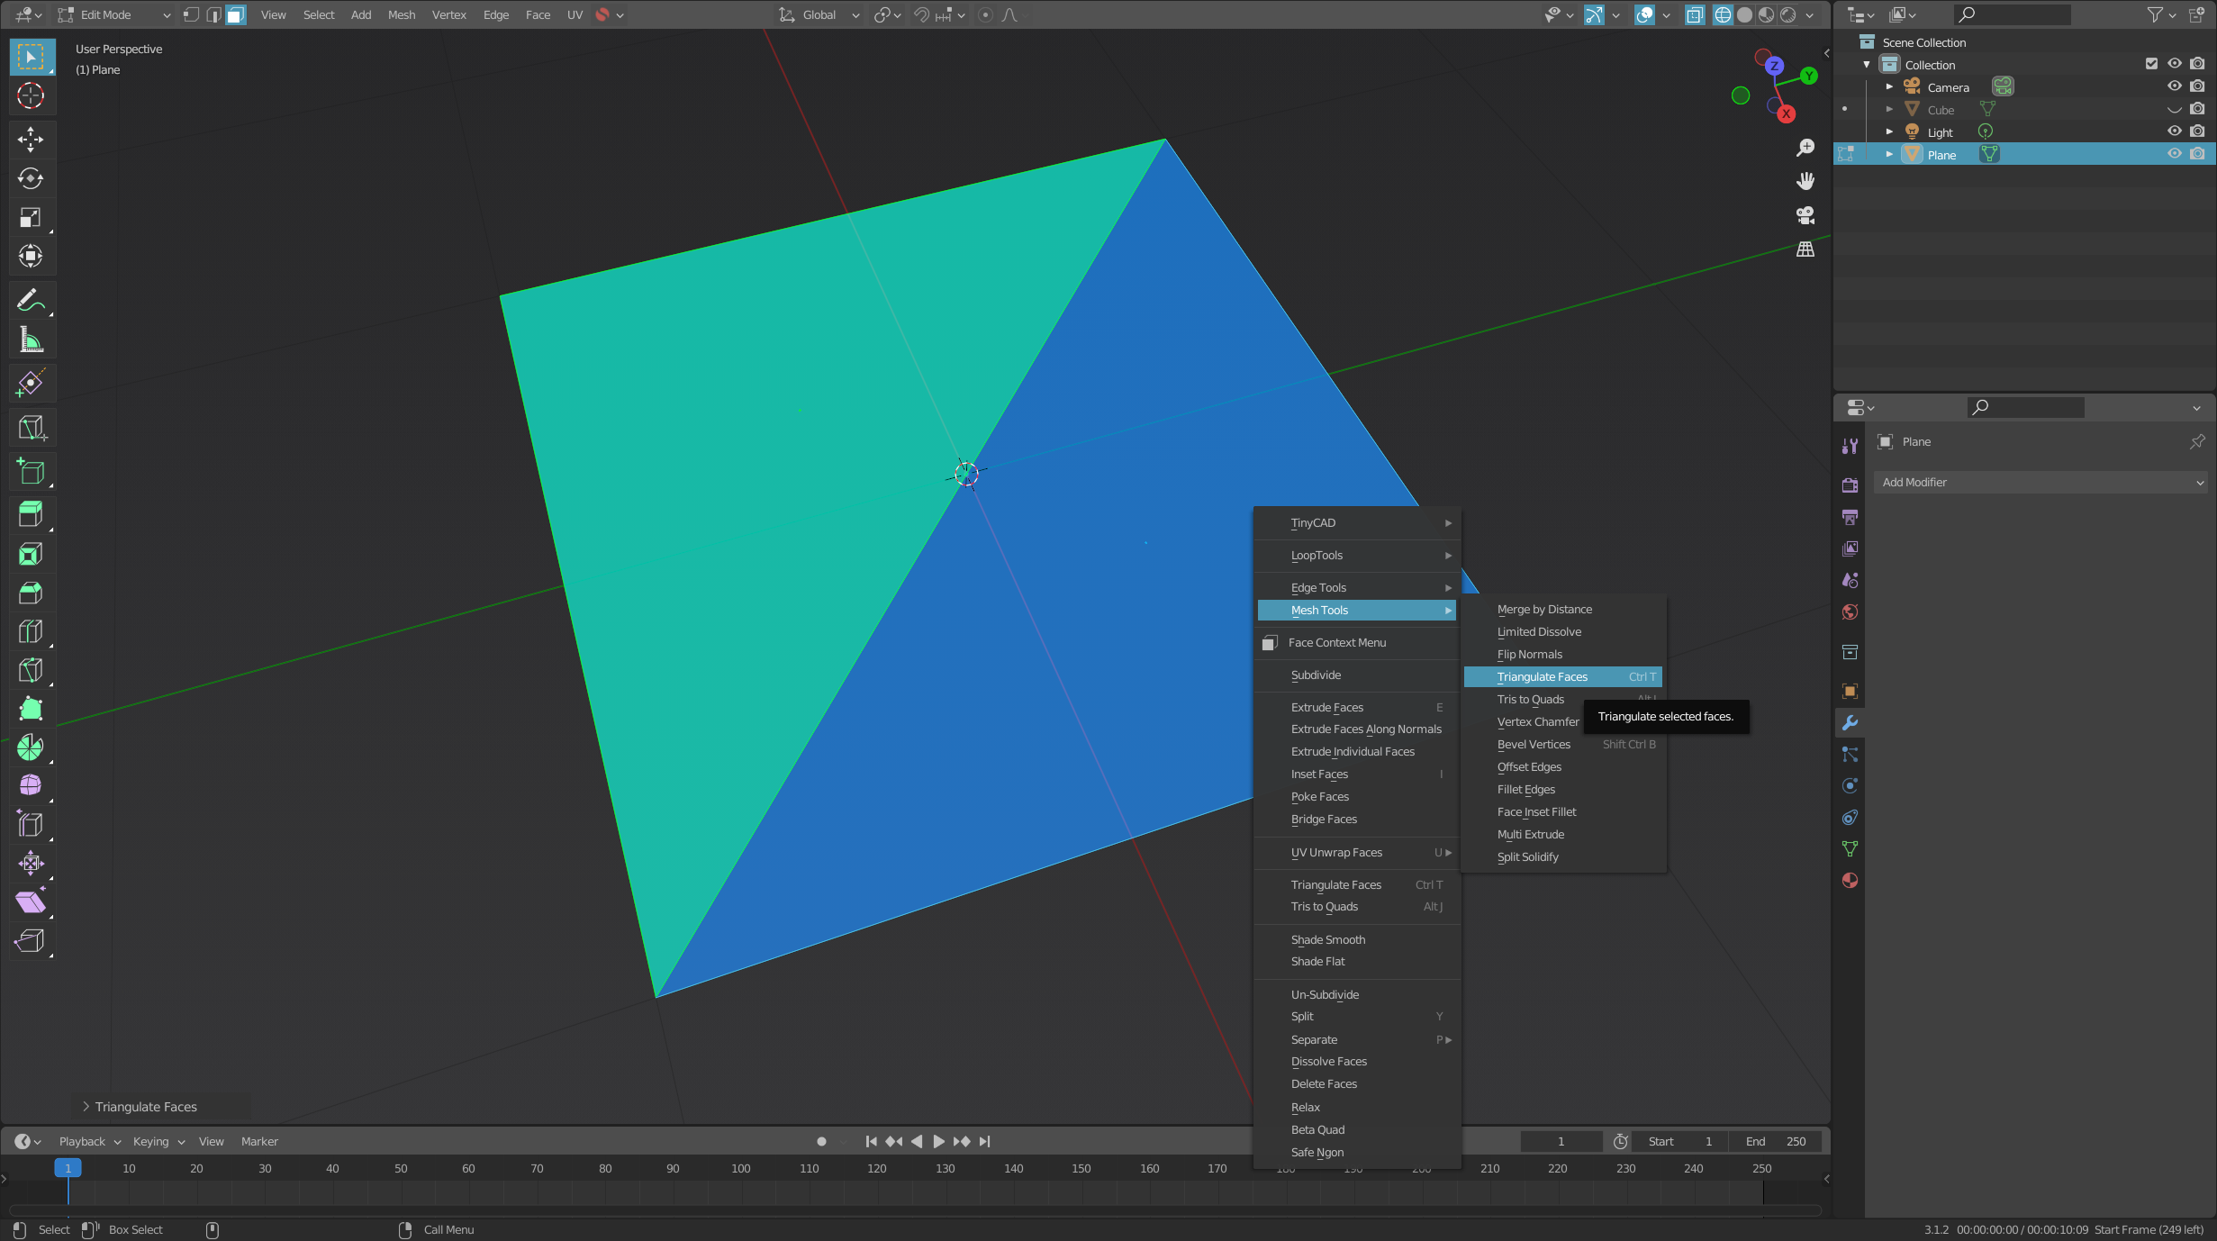Expand the Triangulate Faces operator panel

point(84,1106)
